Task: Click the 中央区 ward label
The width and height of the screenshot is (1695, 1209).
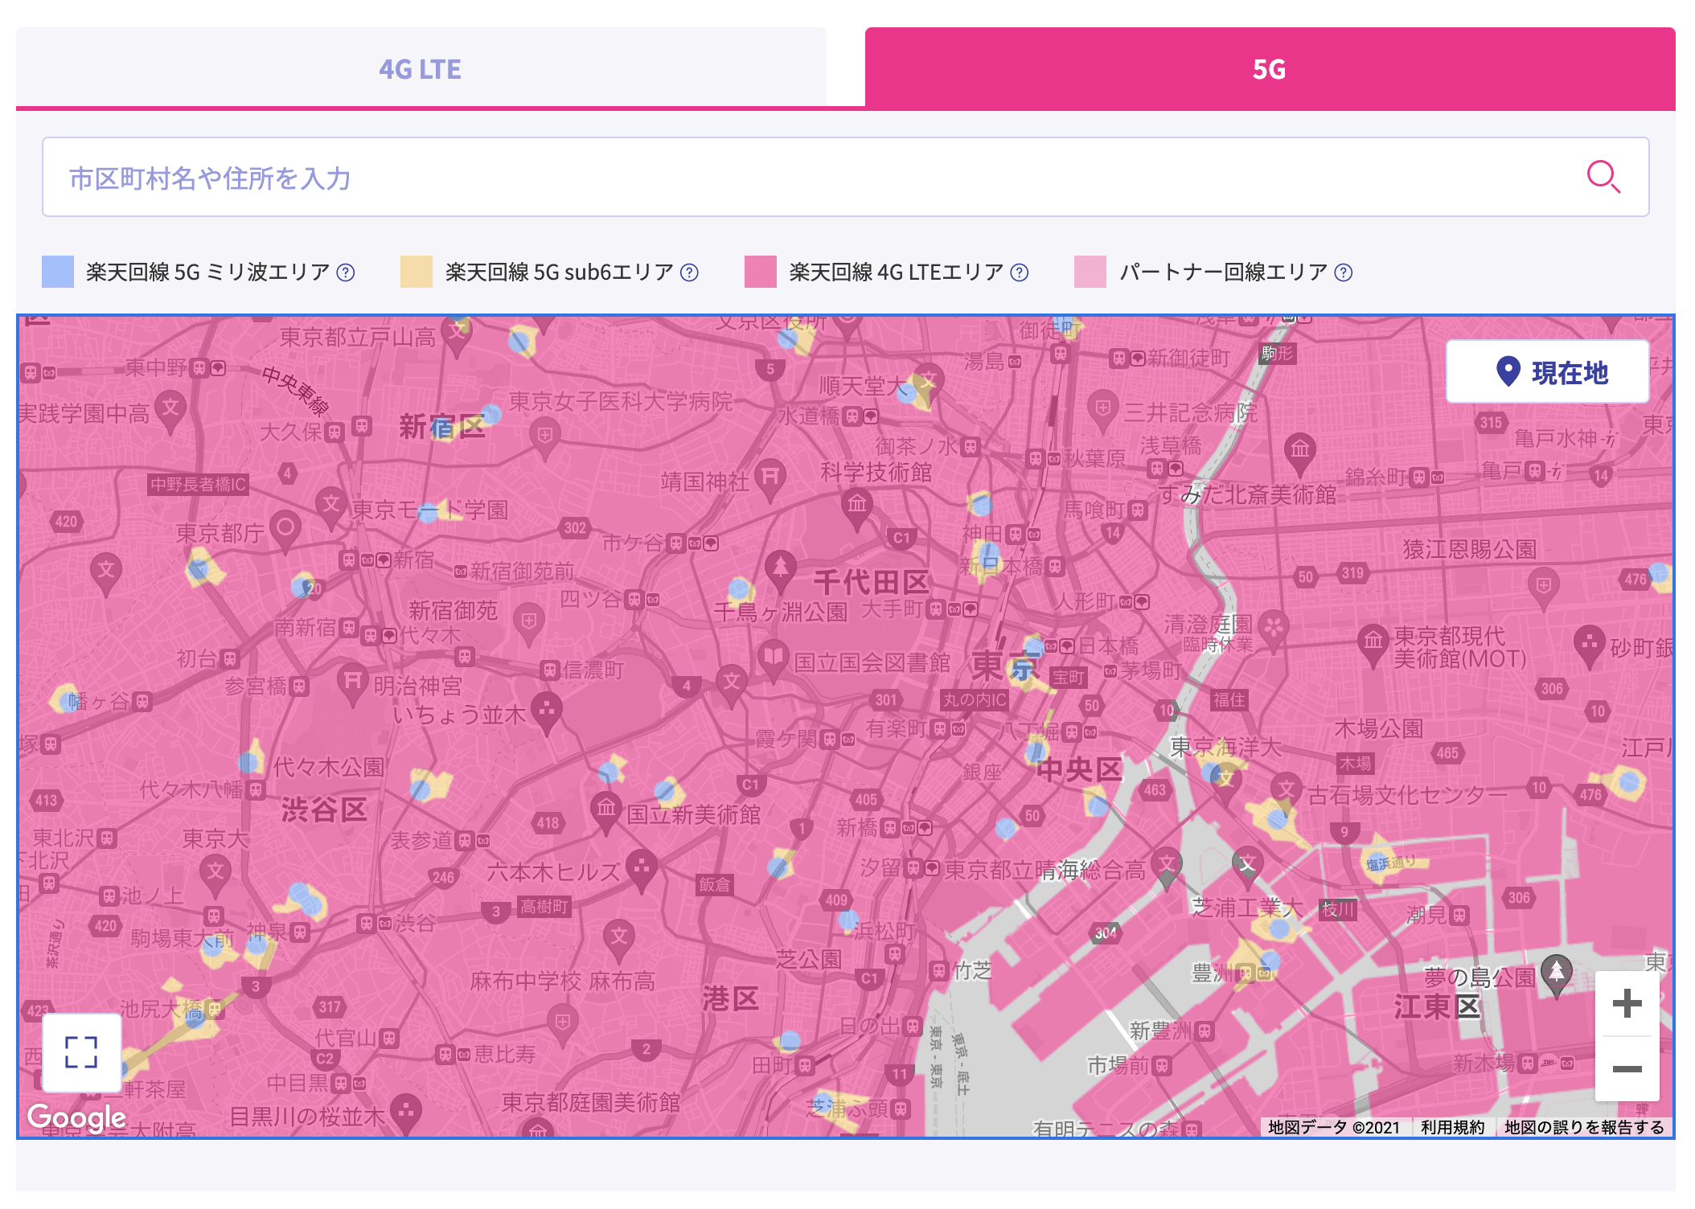Action: point(1079,769)
